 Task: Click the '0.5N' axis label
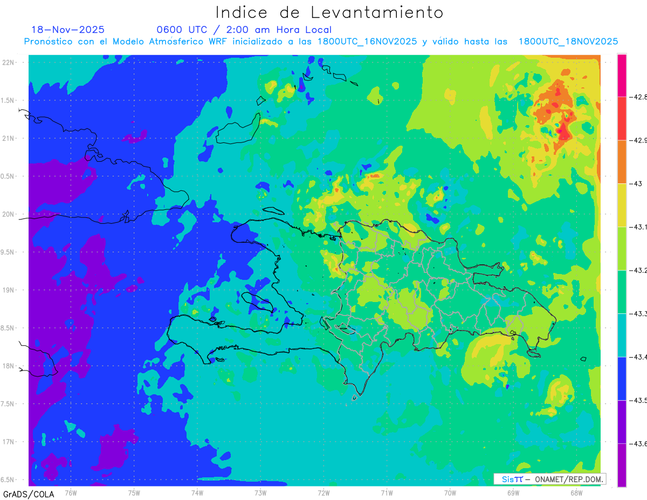pyautogui.click(x=8, y=176)
